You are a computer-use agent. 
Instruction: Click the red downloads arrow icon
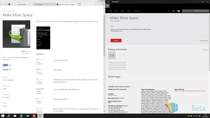(169, 11)
